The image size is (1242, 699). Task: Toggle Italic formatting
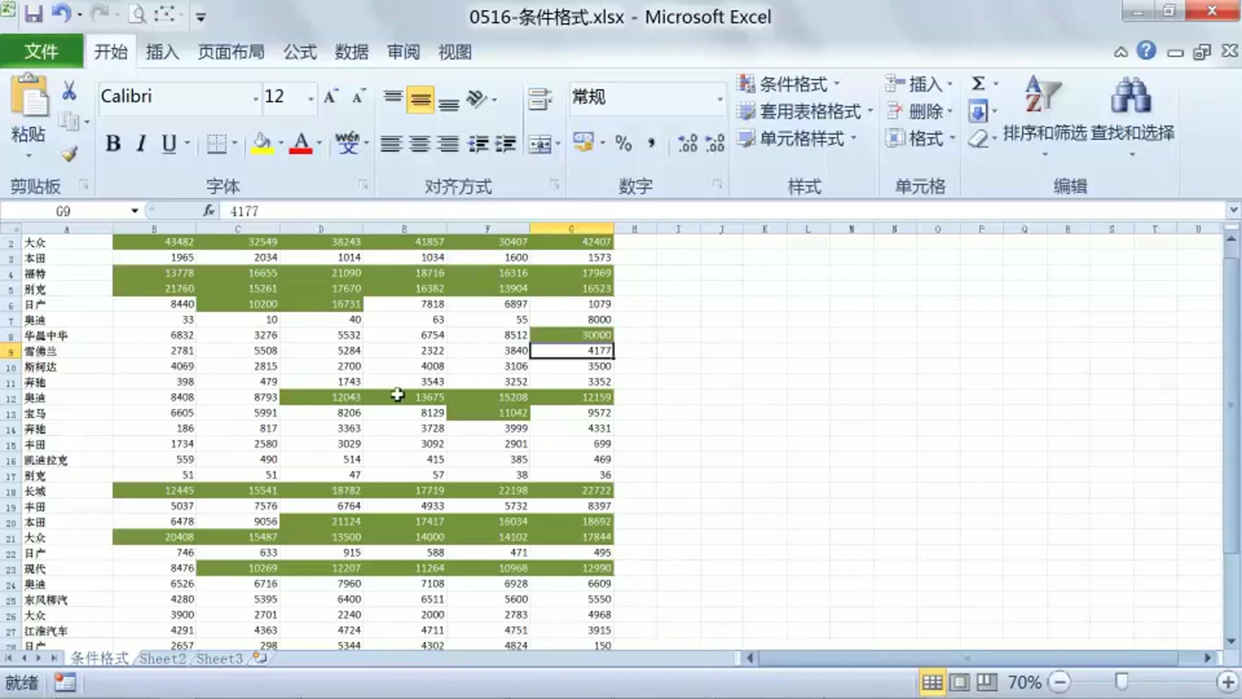140,143
